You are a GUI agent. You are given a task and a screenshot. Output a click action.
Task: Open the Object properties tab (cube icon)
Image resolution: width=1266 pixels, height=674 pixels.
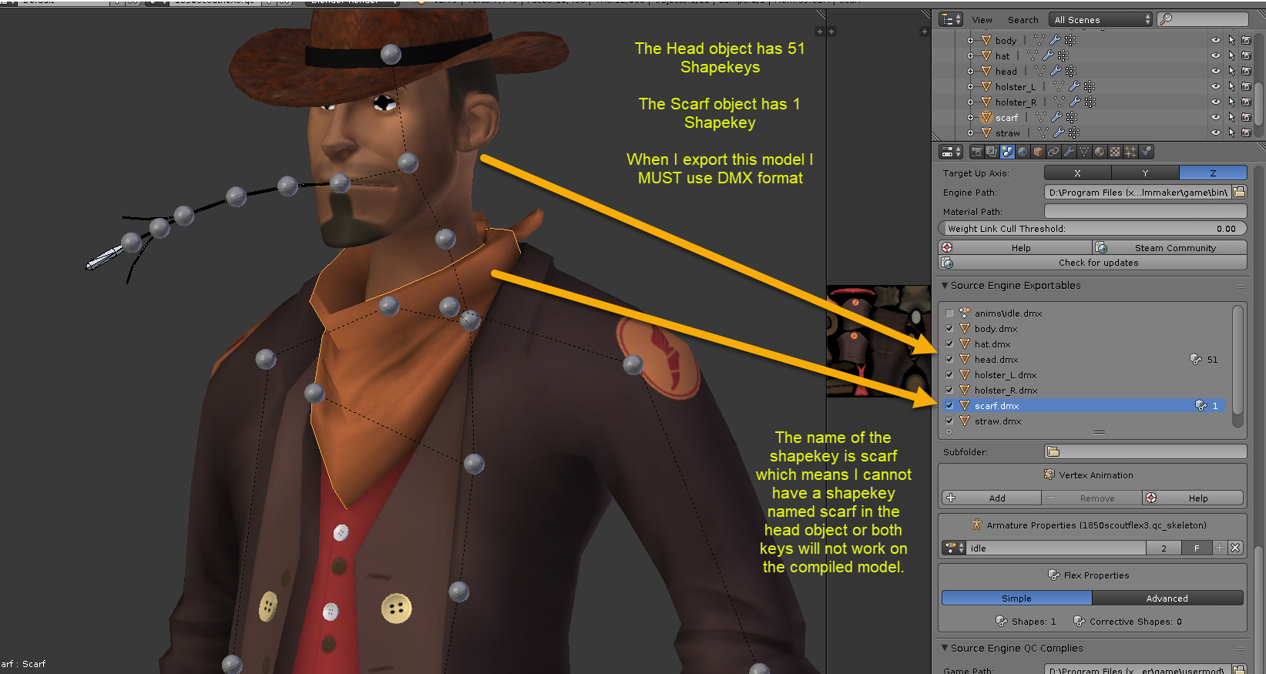1038,152
